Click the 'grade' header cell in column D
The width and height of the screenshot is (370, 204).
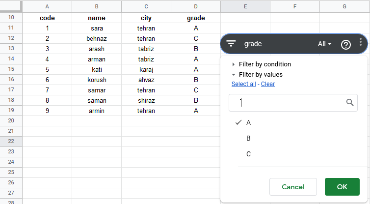pyautogui.click(x=196, y=18)
